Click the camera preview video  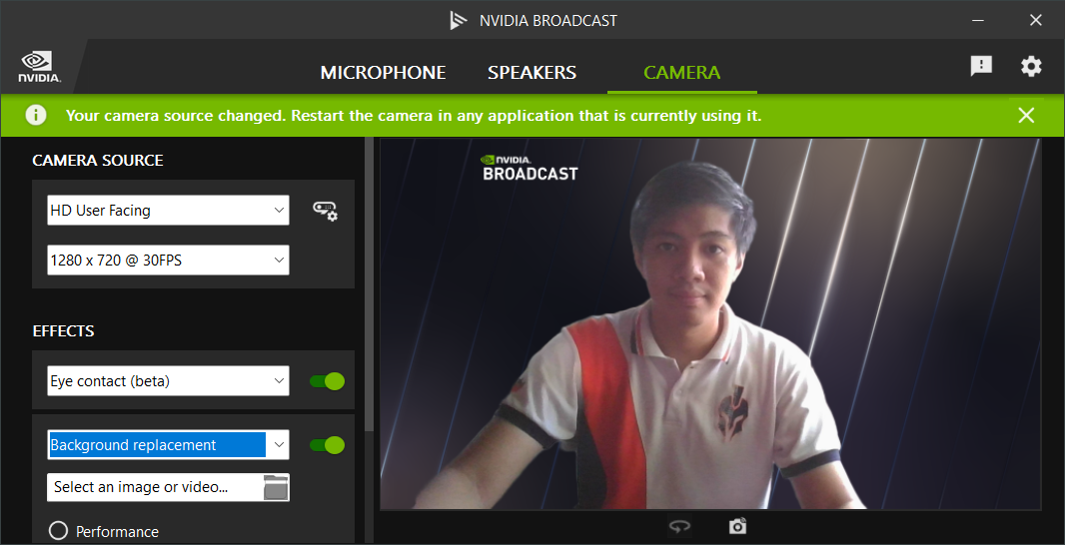710,324
